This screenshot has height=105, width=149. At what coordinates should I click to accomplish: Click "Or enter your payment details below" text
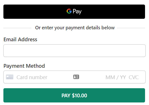[75, 28]
